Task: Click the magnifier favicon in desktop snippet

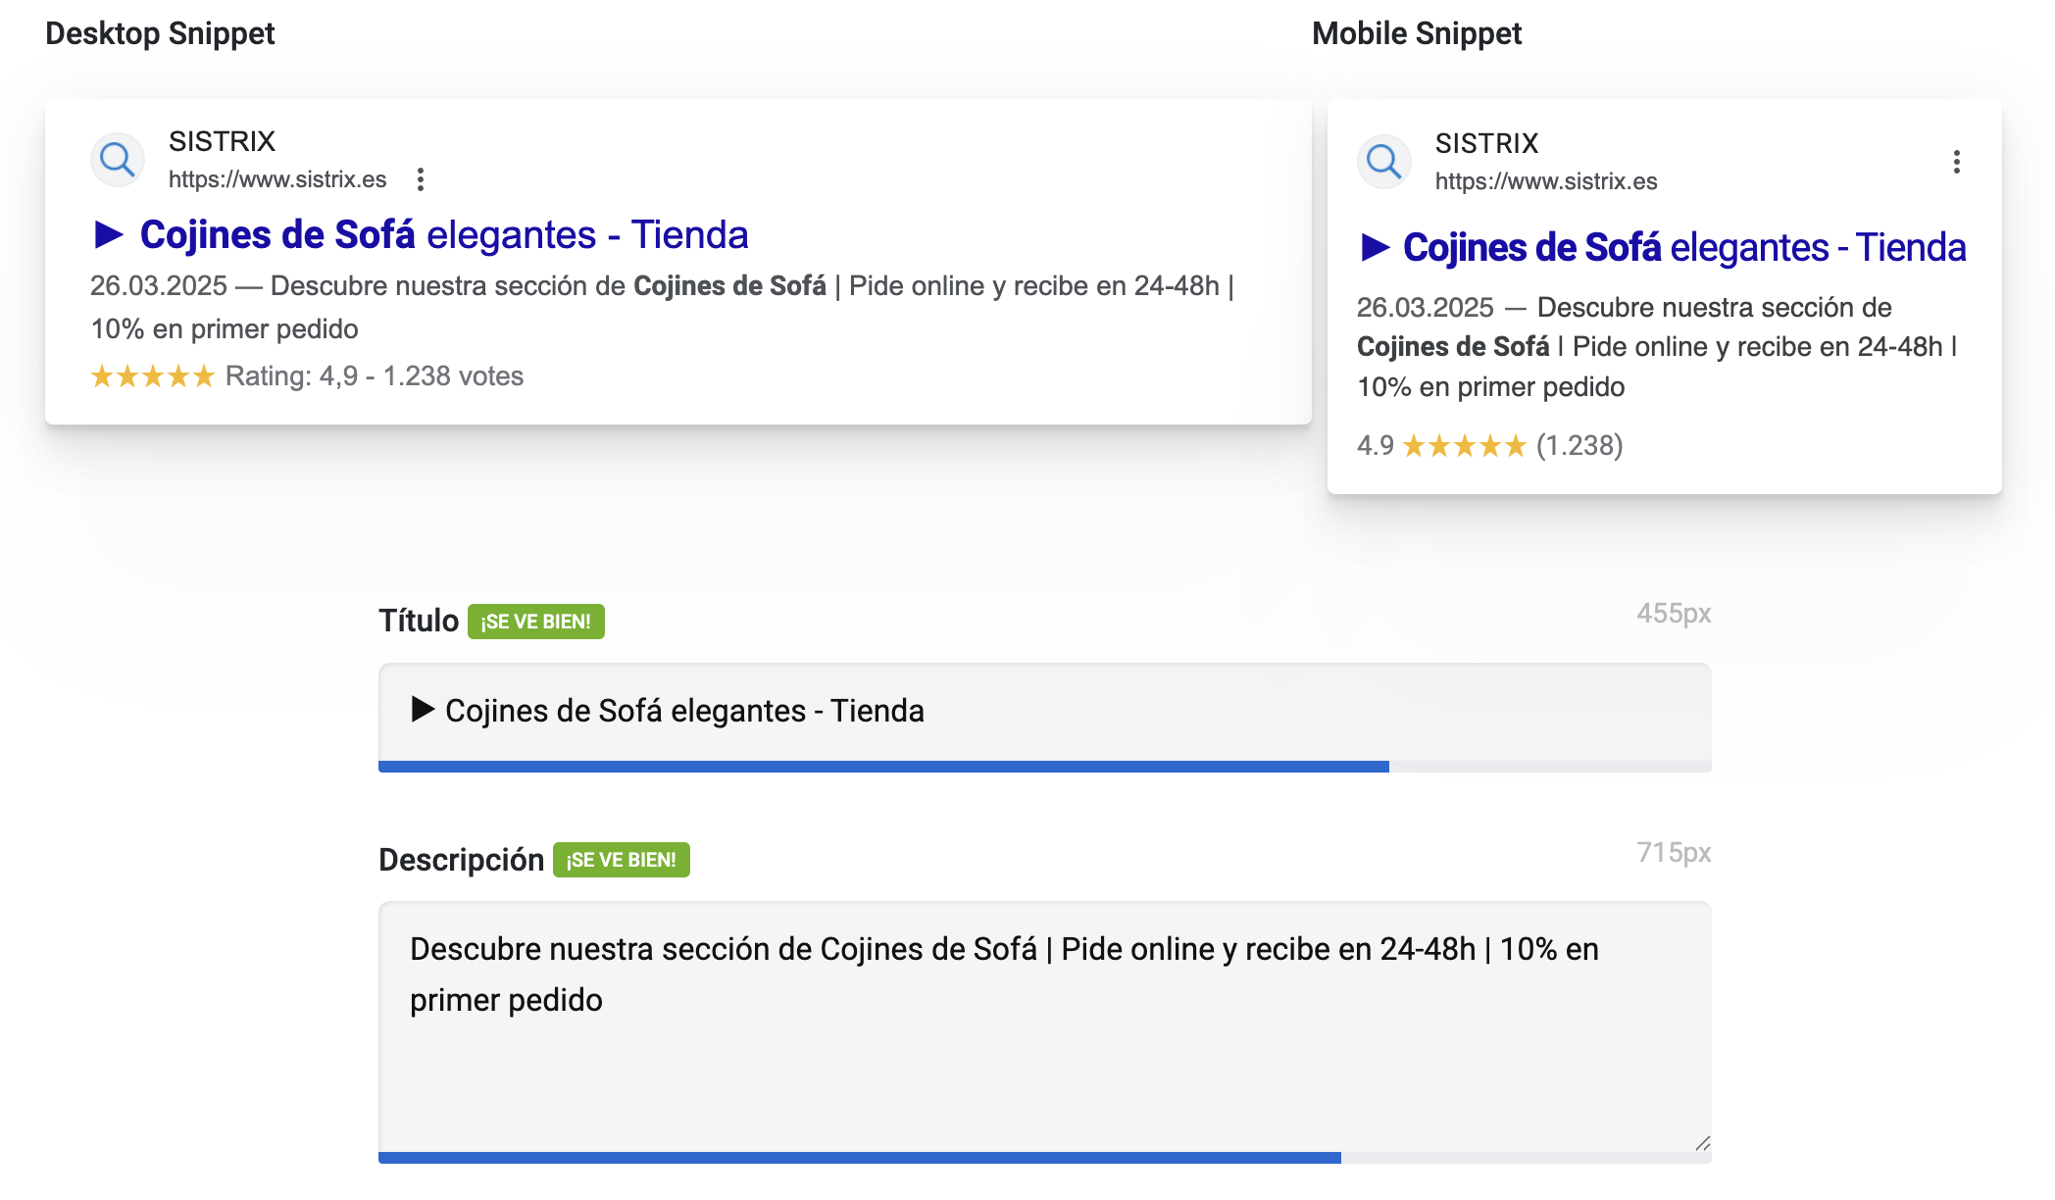Action: pos(118,159)
